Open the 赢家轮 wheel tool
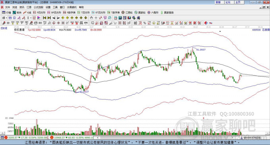Viewport: 270px width, 145px height. coord(140,13)
